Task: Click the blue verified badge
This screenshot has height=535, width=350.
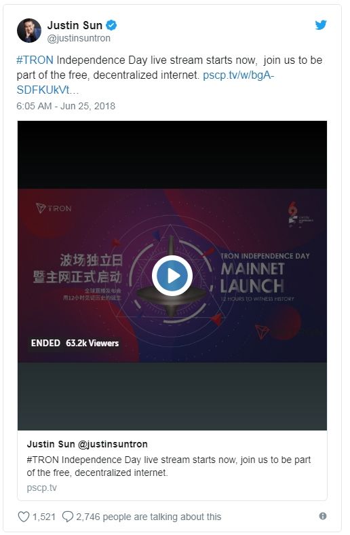Action: pos(111,25)
